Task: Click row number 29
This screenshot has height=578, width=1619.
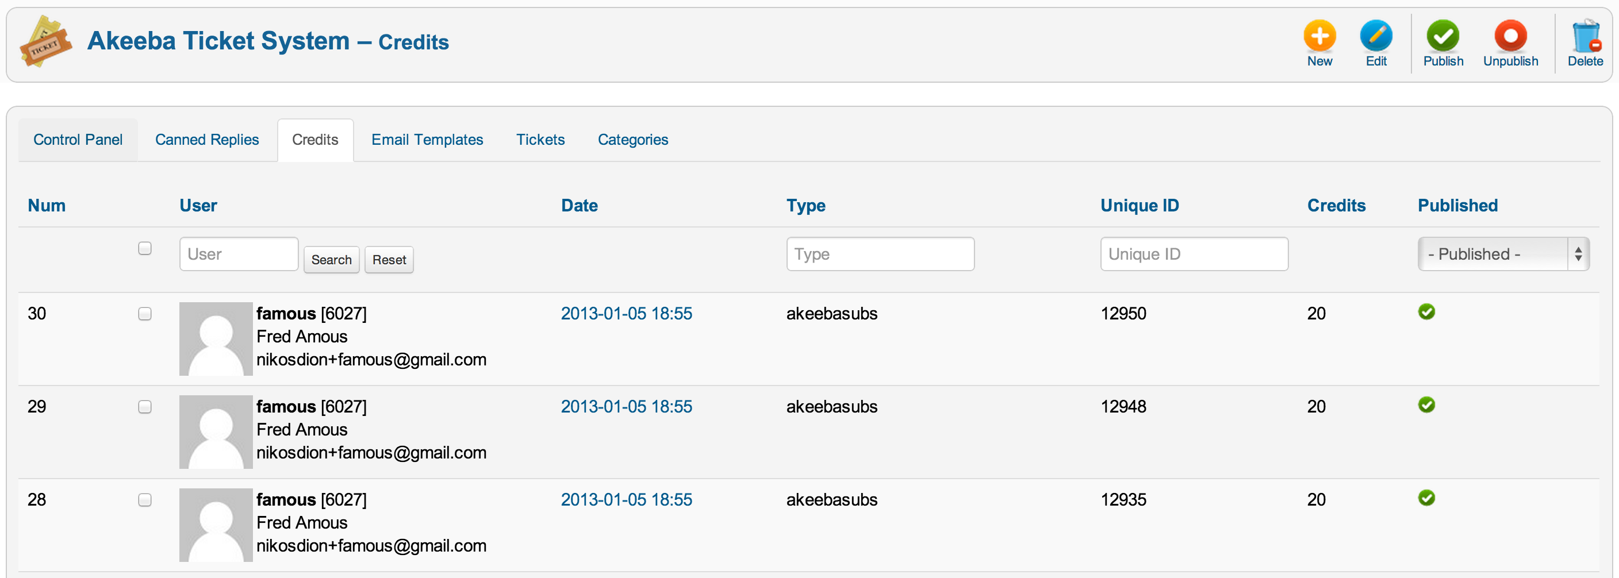Action: point(36,406)
